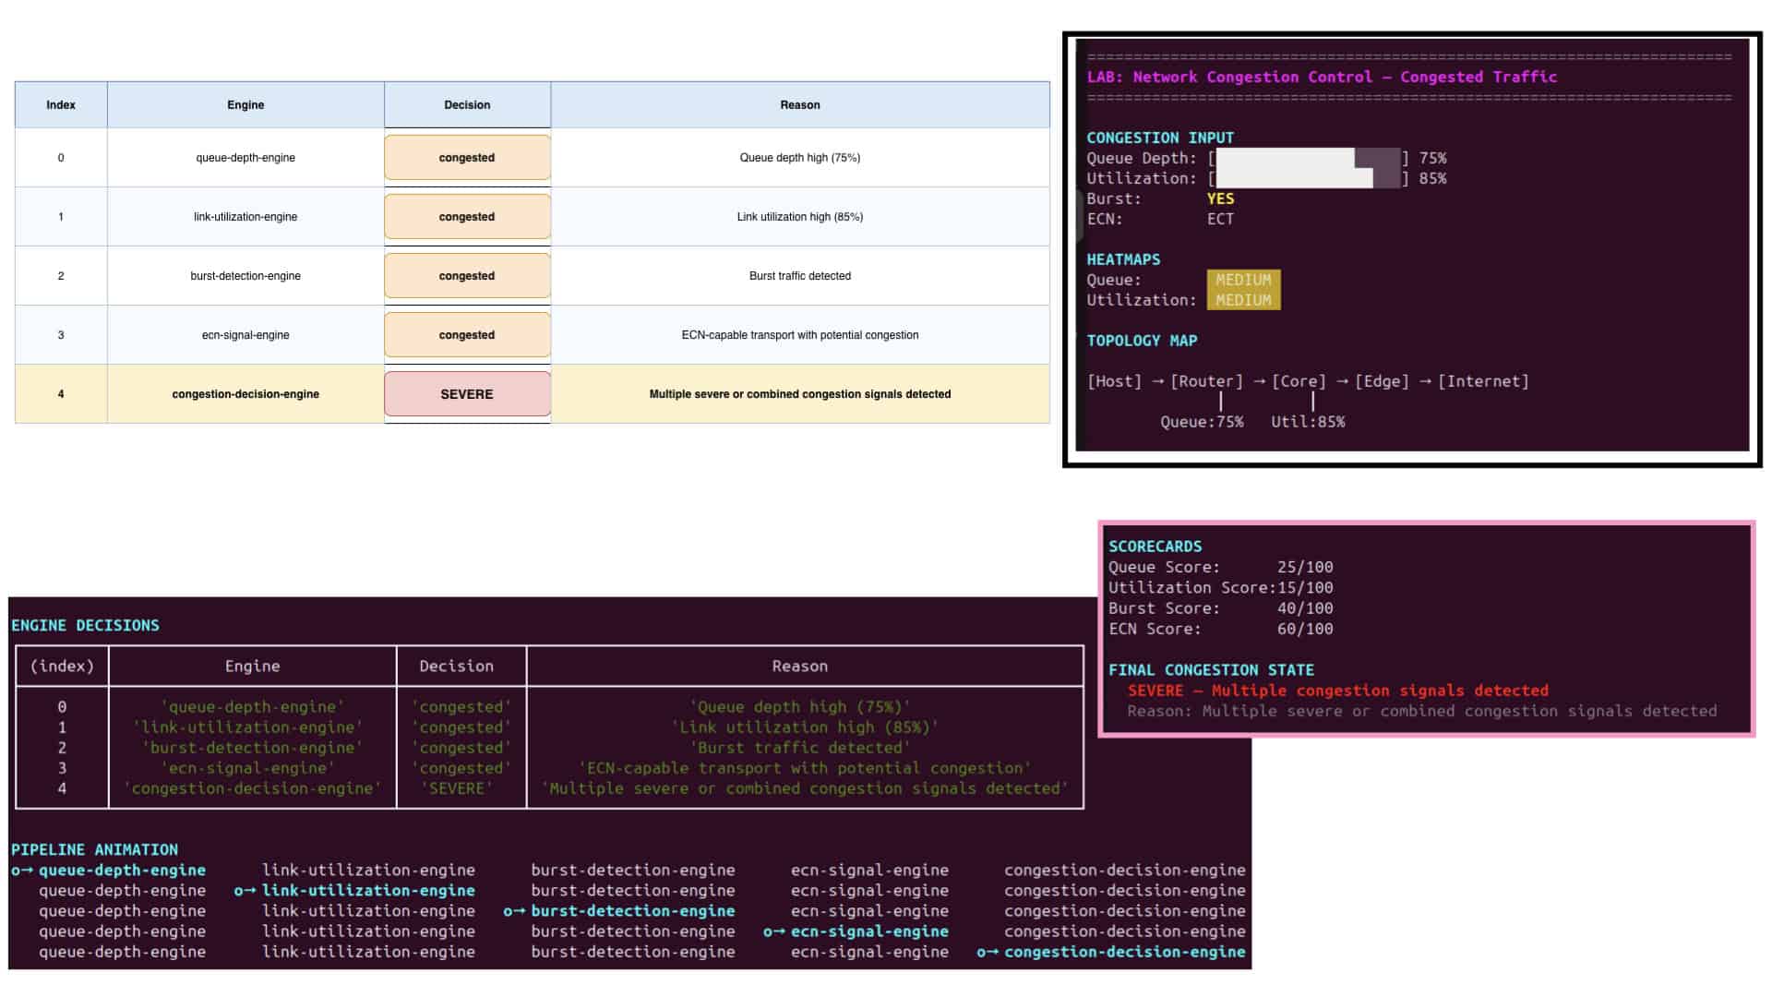Click highlighted congestion-decision-engine pipeline entry

(x=1111, y=952)
